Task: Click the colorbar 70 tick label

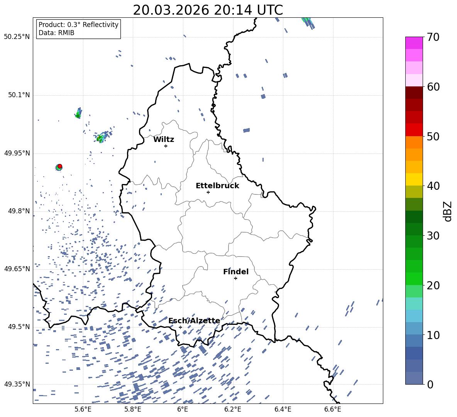Action: click(x=433, y=37)
